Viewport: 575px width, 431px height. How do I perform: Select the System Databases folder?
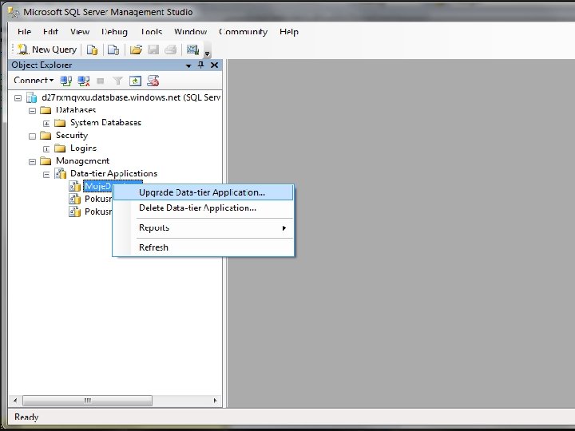[105, 122]
